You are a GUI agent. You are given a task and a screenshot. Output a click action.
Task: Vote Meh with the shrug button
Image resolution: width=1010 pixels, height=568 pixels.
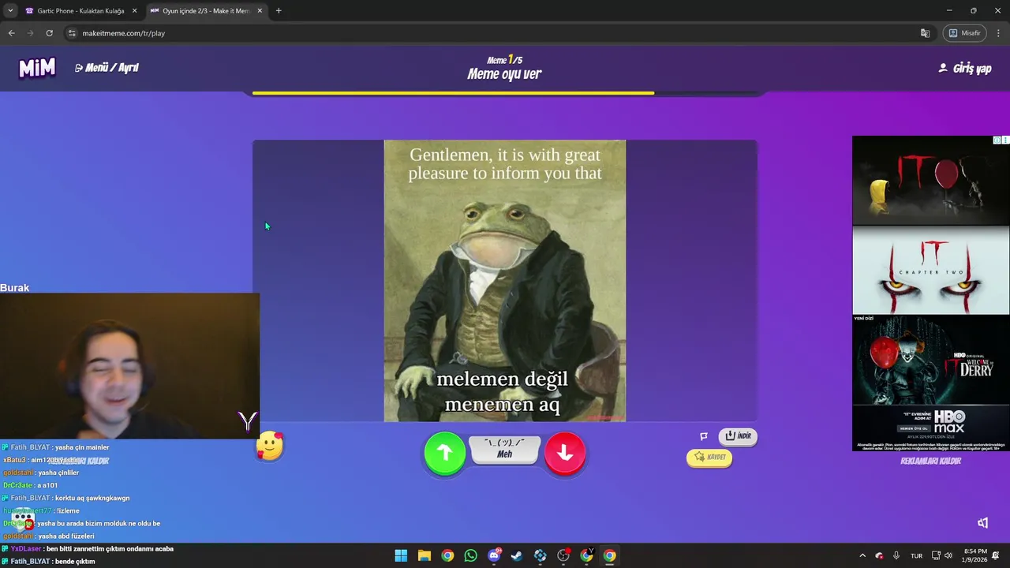[x=505, y=450]
